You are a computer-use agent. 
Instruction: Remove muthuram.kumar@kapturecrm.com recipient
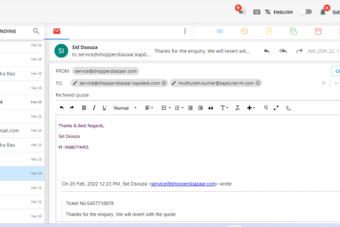258,83
